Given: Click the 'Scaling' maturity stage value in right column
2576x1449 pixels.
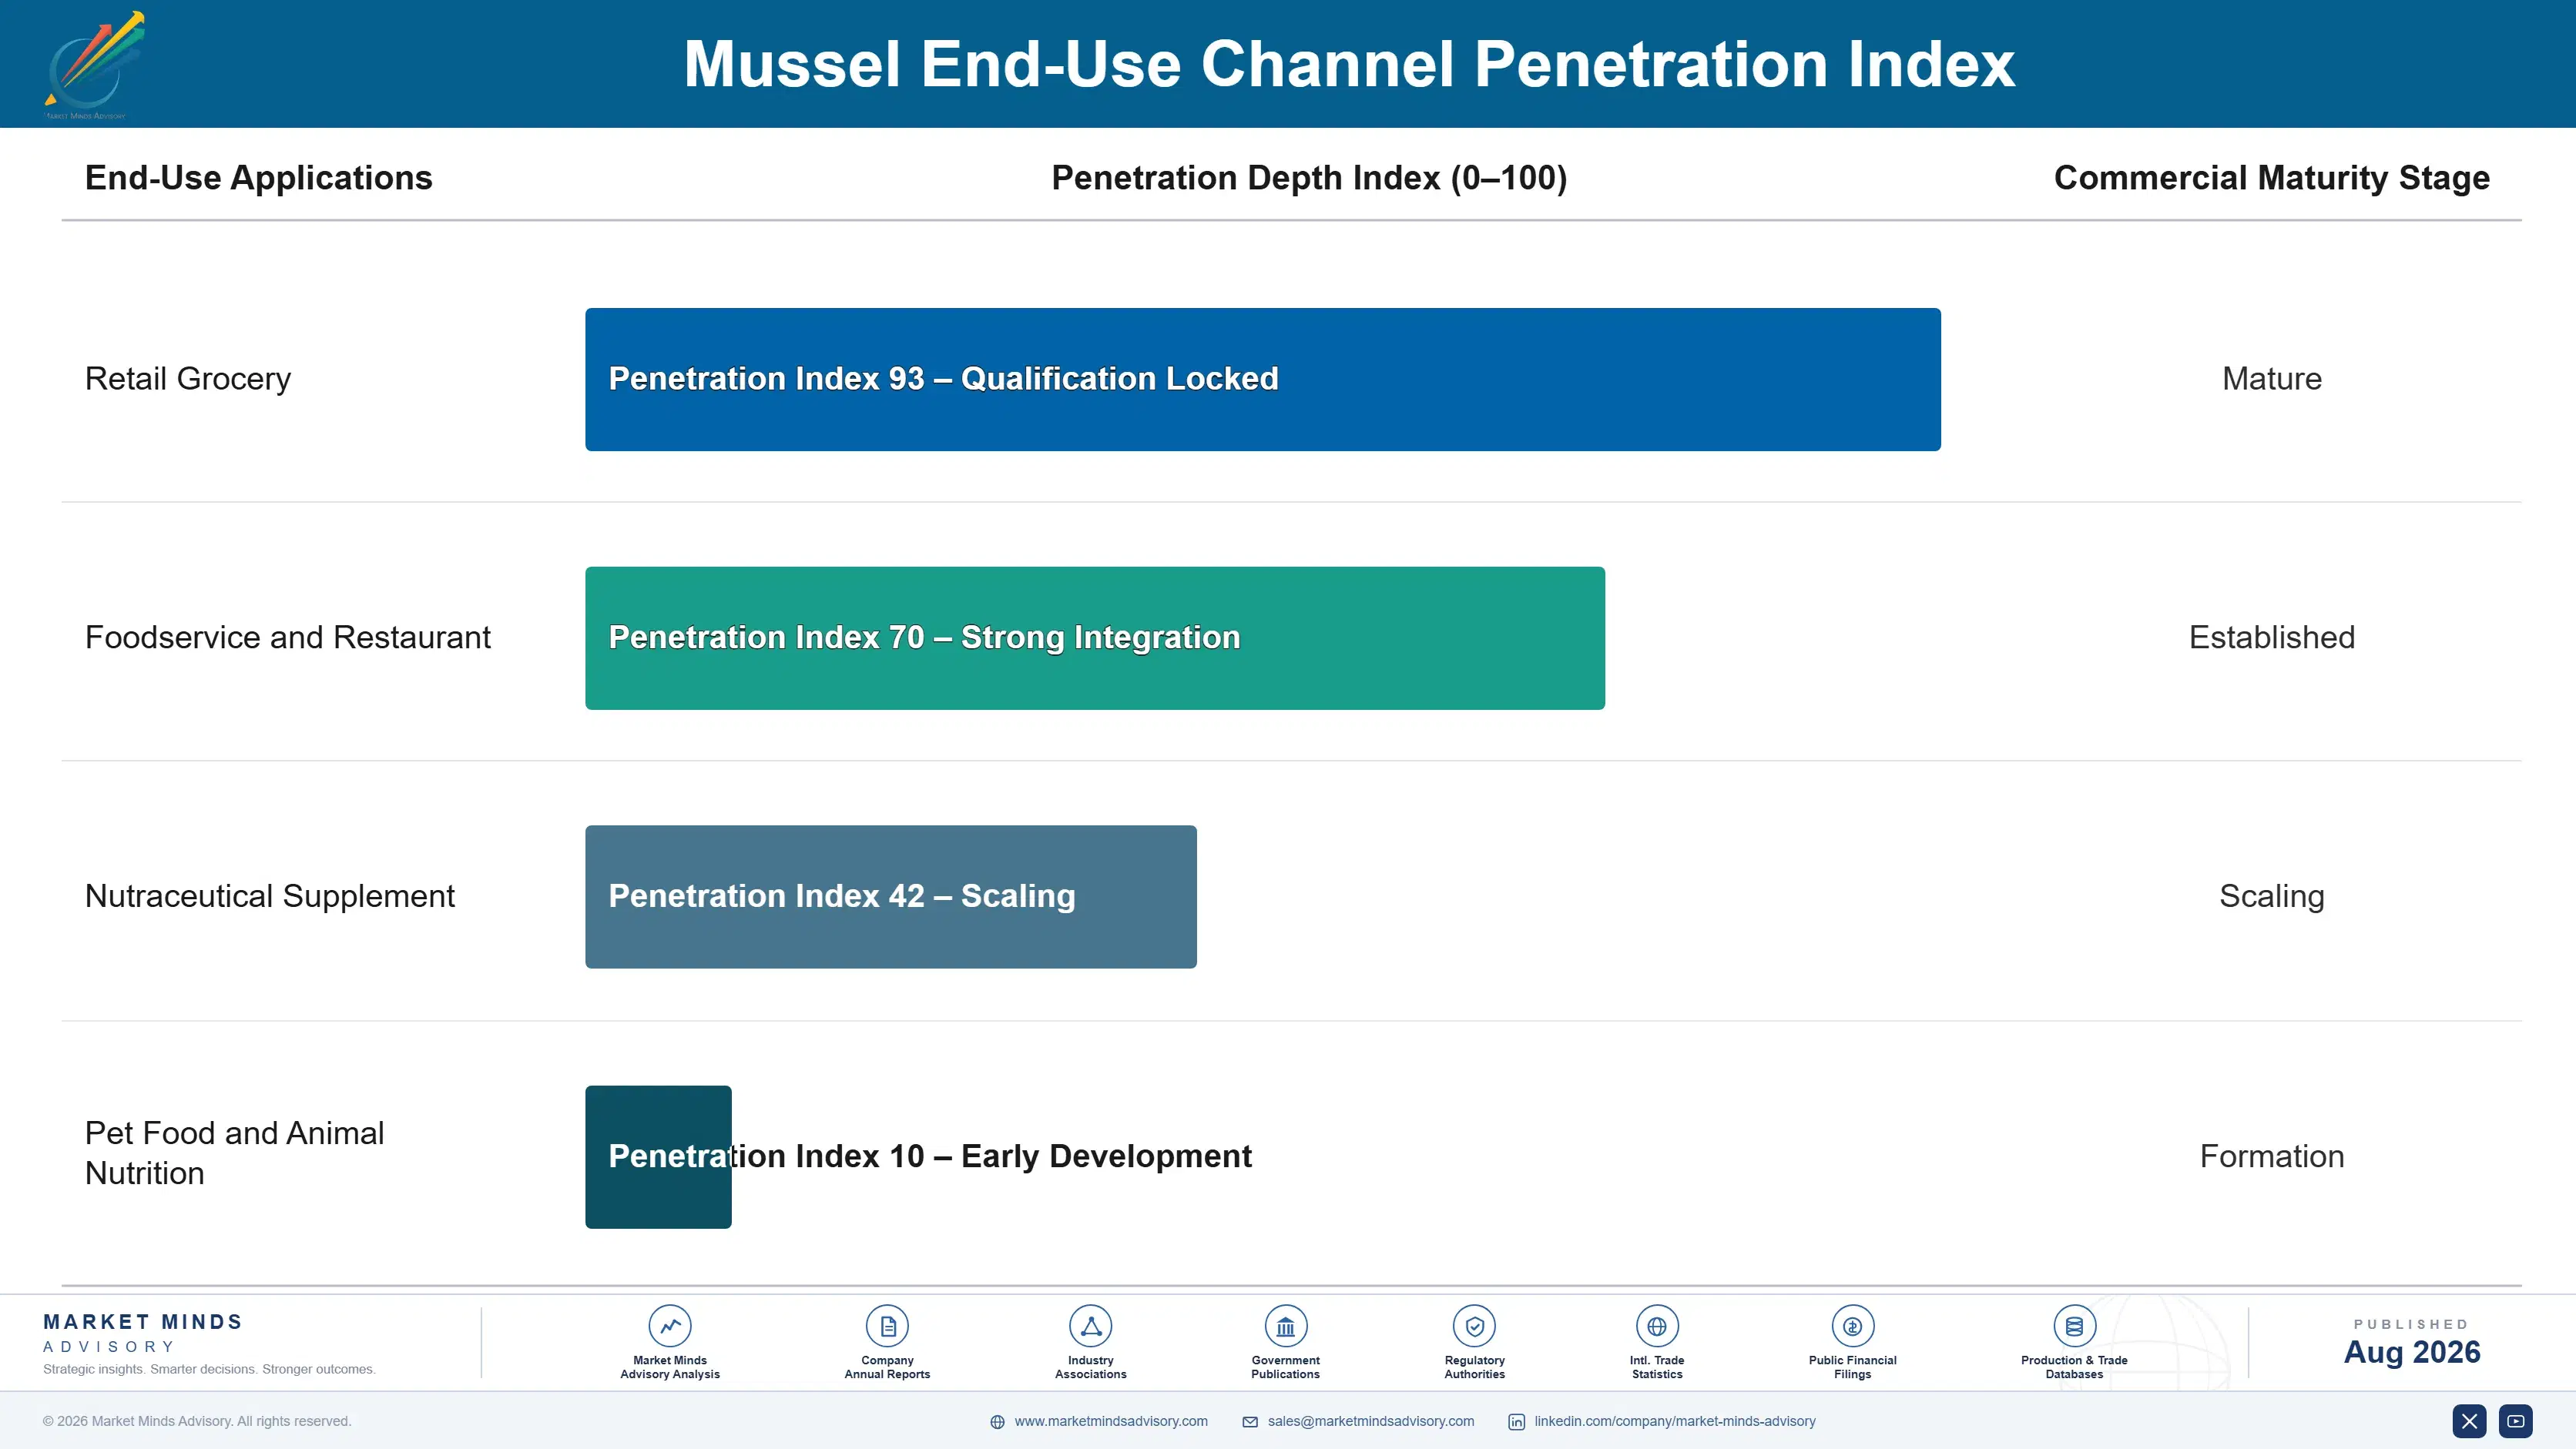Looking at the screenshot, I should pyautogui.click(x=2272, y=896).
